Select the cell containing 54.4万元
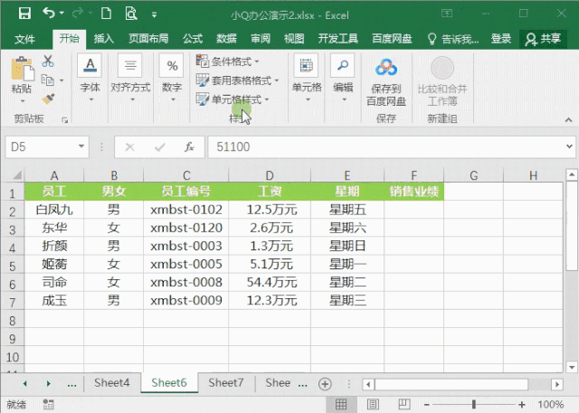The width and height of the screenshot is (579, 413). click(270, 283)
